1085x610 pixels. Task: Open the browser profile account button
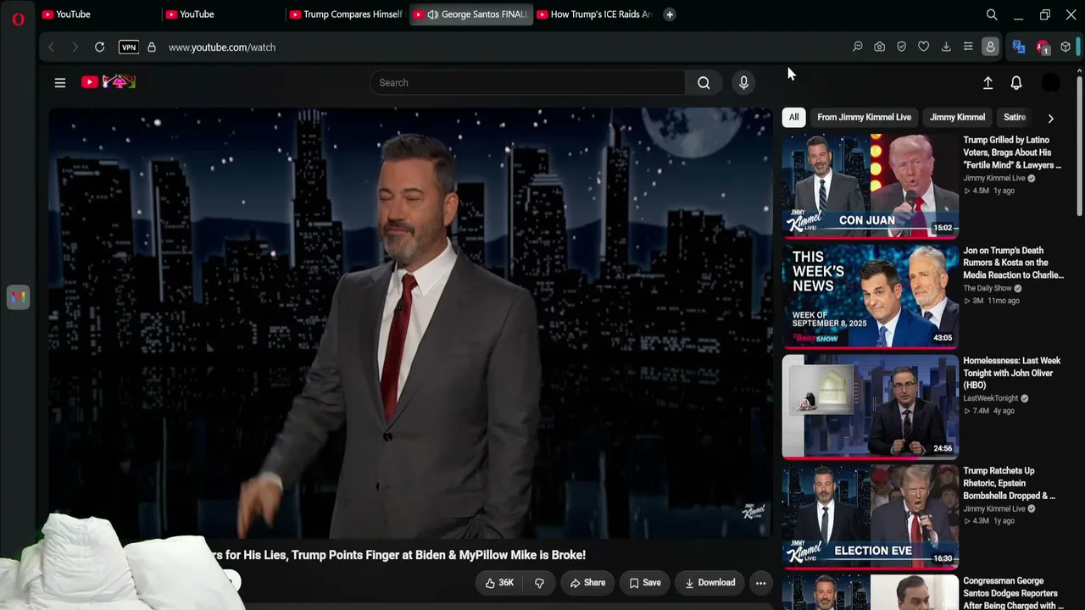[x=990, y=47]
